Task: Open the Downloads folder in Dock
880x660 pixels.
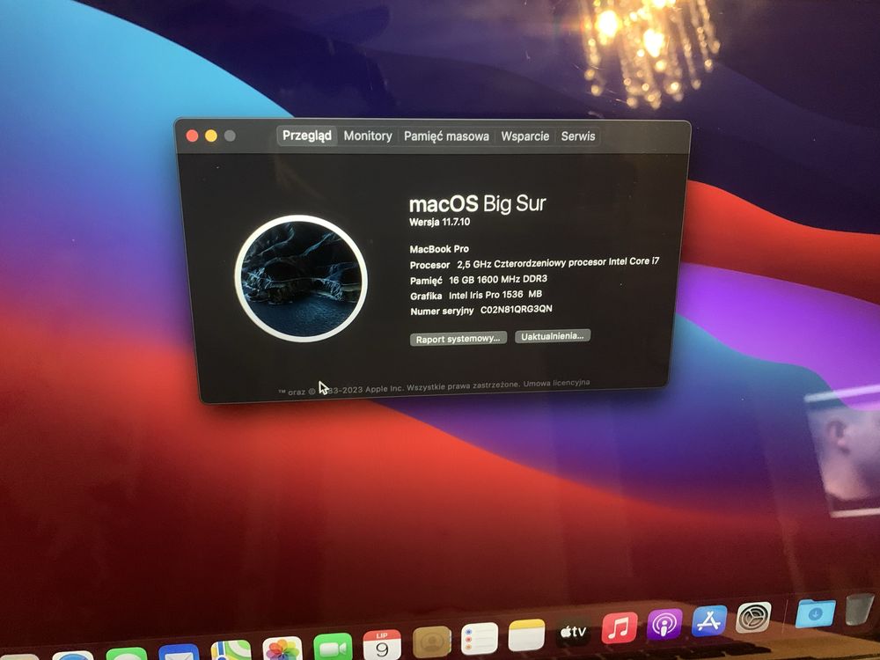Action: point(815,612)
